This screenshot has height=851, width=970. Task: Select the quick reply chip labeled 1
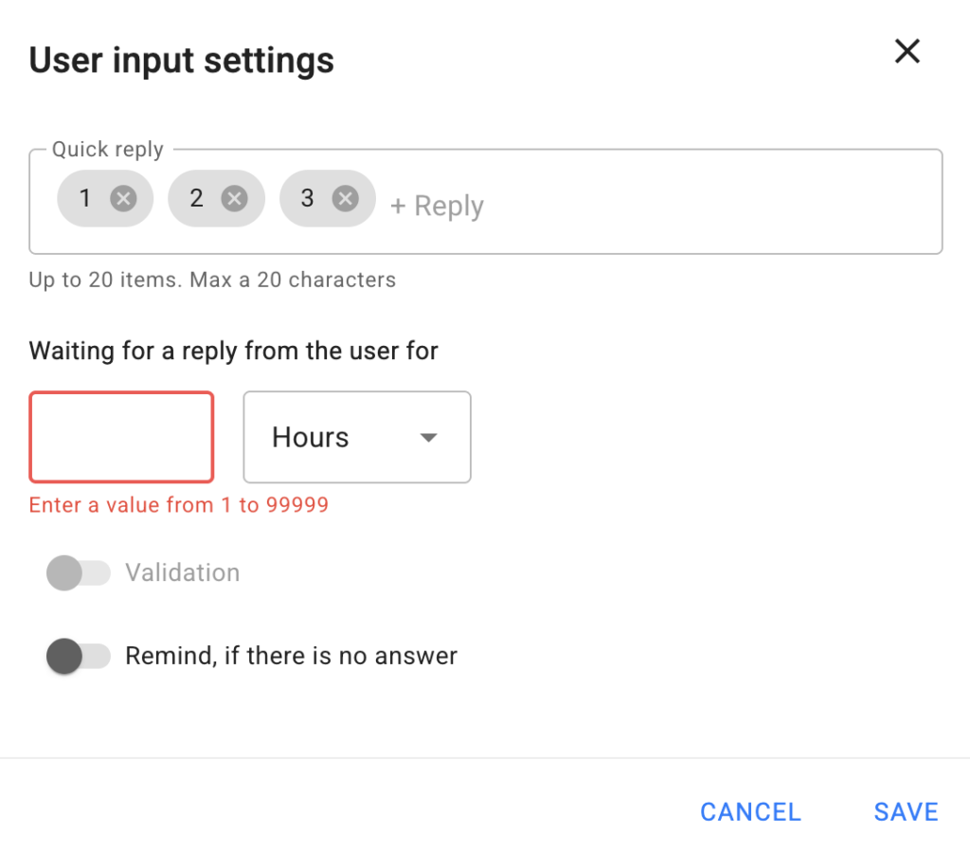coord(85,198)
